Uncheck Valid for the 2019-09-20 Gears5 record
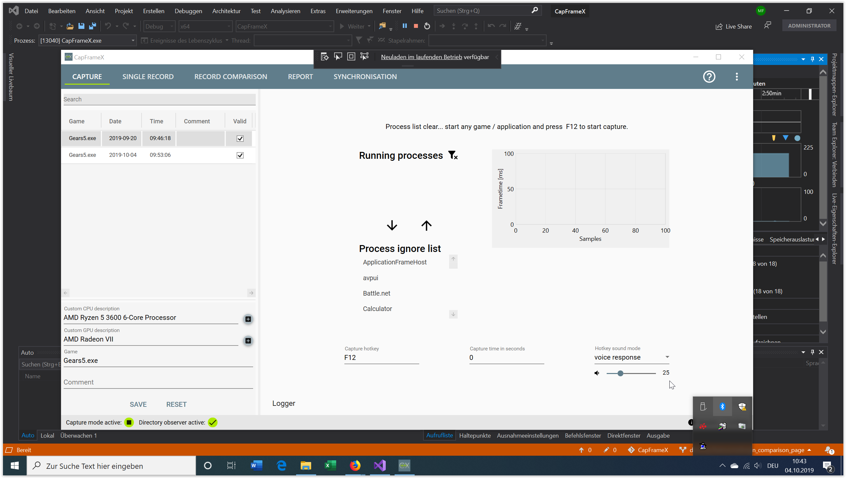Screen dimensions: 846x478 point(240,138)
